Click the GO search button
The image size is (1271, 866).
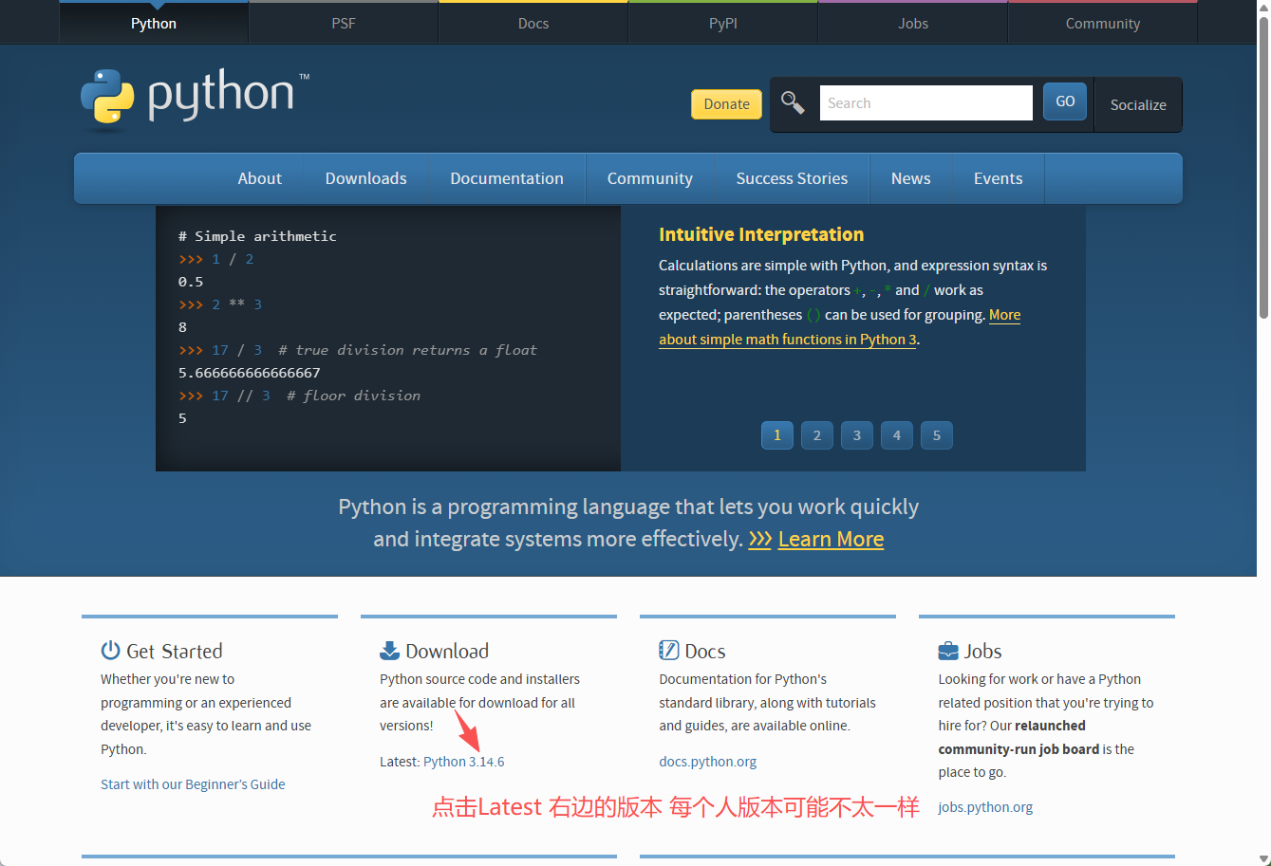click(x=1065, y=101)
